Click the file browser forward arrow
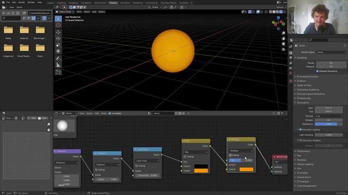Viewport: 348px width, 195px height. point(9,13)
